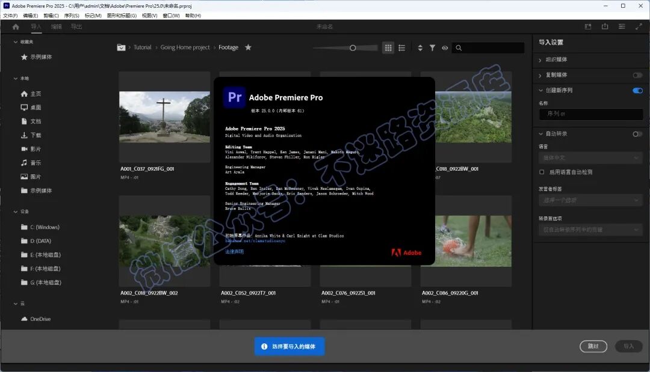650x372 pixels.
Task: Browse the F: (本地磁盘) drive
Action: [x=41, y=269]
